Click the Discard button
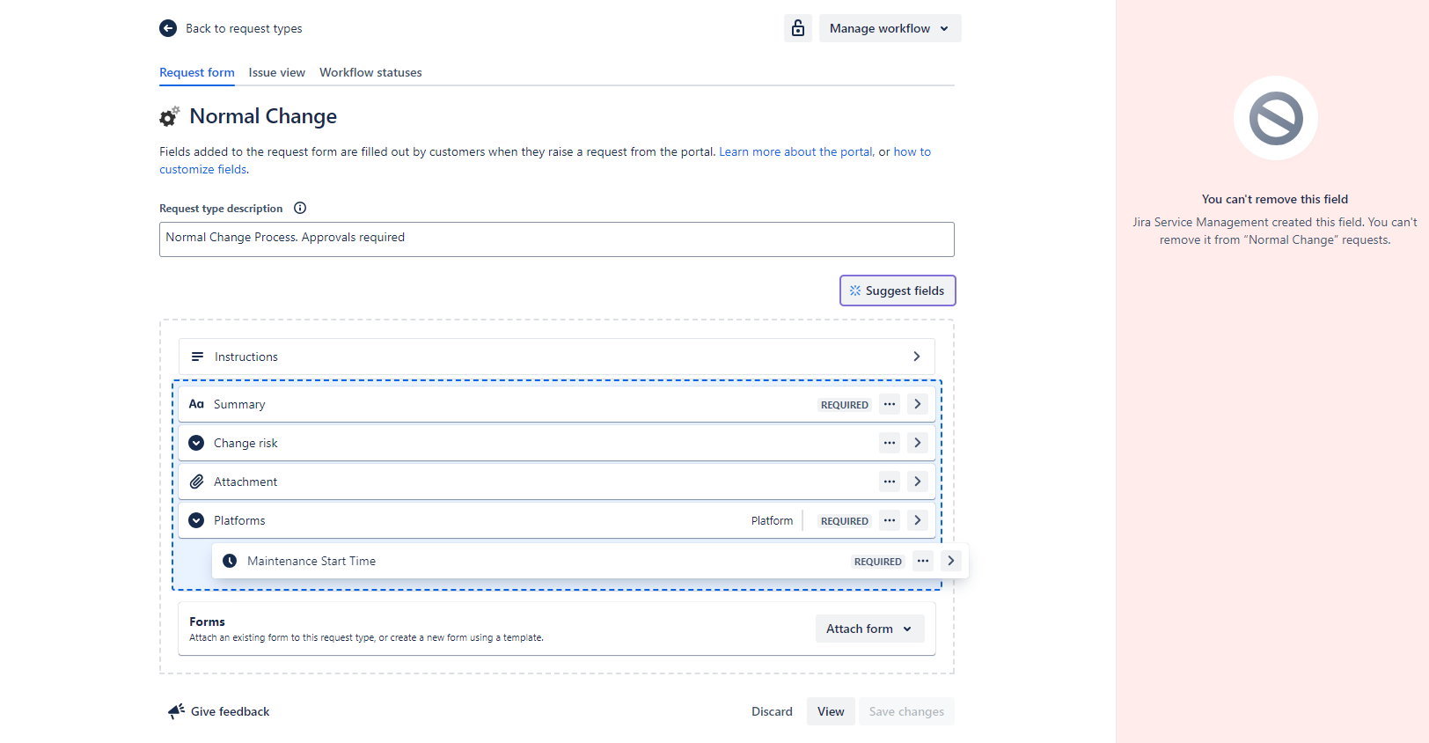Image resolution: width=1429 pixels, height=743 pixels. pos(772,711)
